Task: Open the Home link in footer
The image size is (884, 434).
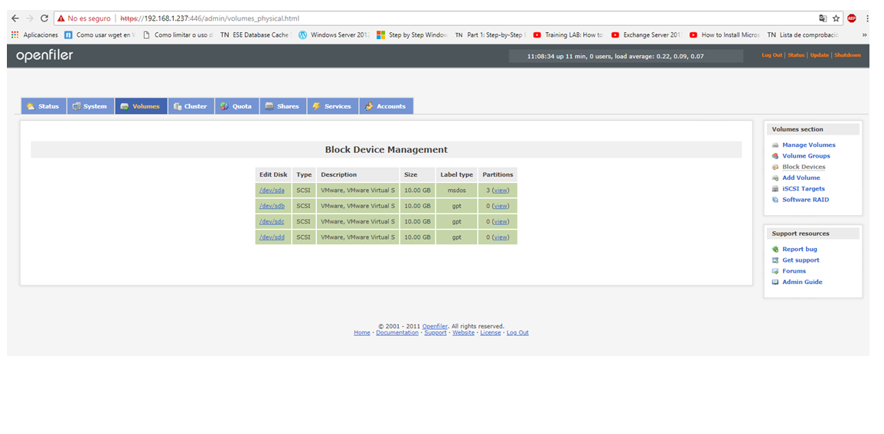Action: 361,332
